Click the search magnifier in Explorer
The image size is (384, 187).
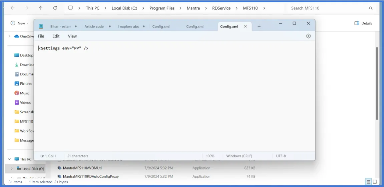tap(371, 8)
